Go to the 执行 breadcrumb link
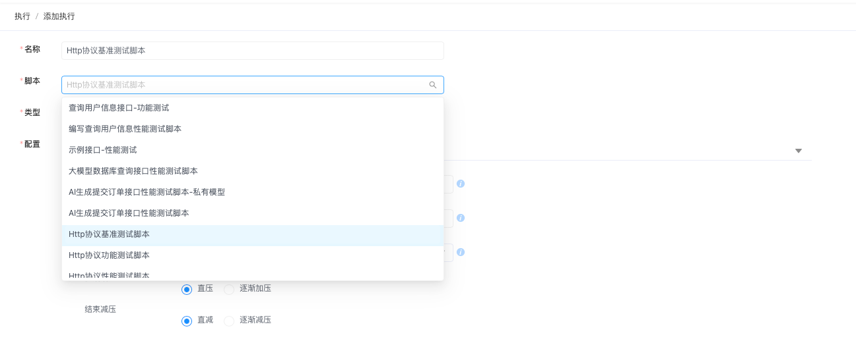The image size is (856, 337). tap(22, 16)
